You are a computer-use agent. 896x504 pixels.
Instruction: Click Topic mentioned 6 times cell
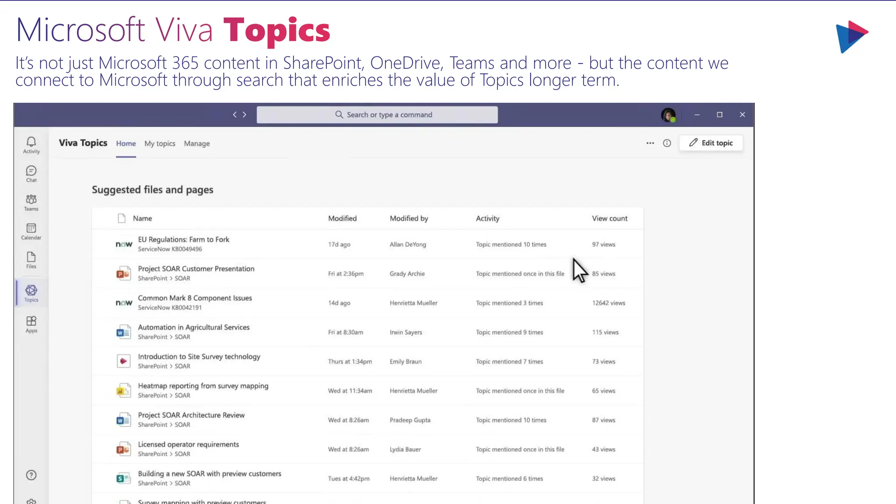(x=509, y=479)
